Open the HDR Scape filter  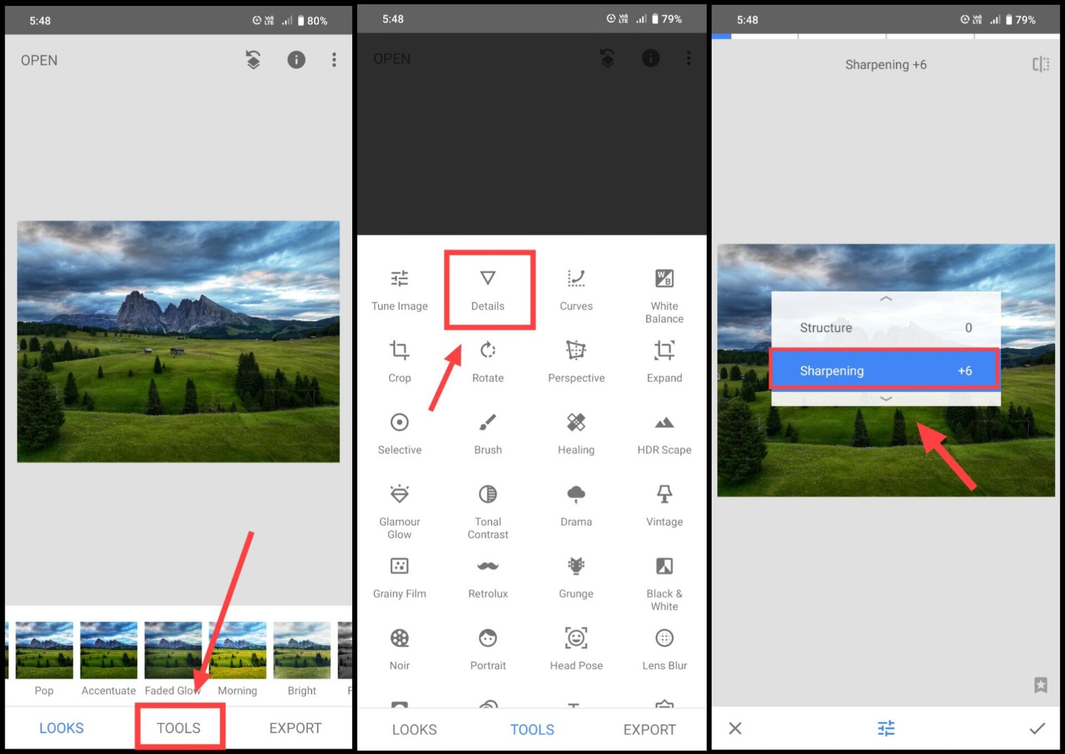click(x=664, y=433)
